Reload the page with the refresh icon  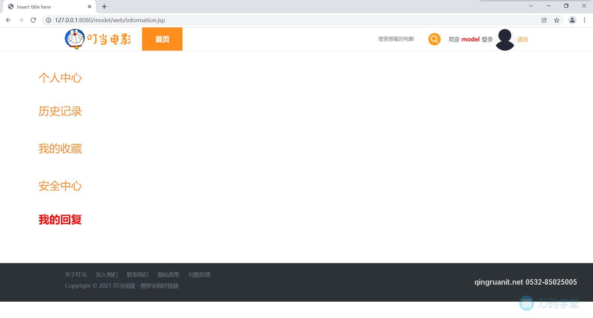click(33, 20)
